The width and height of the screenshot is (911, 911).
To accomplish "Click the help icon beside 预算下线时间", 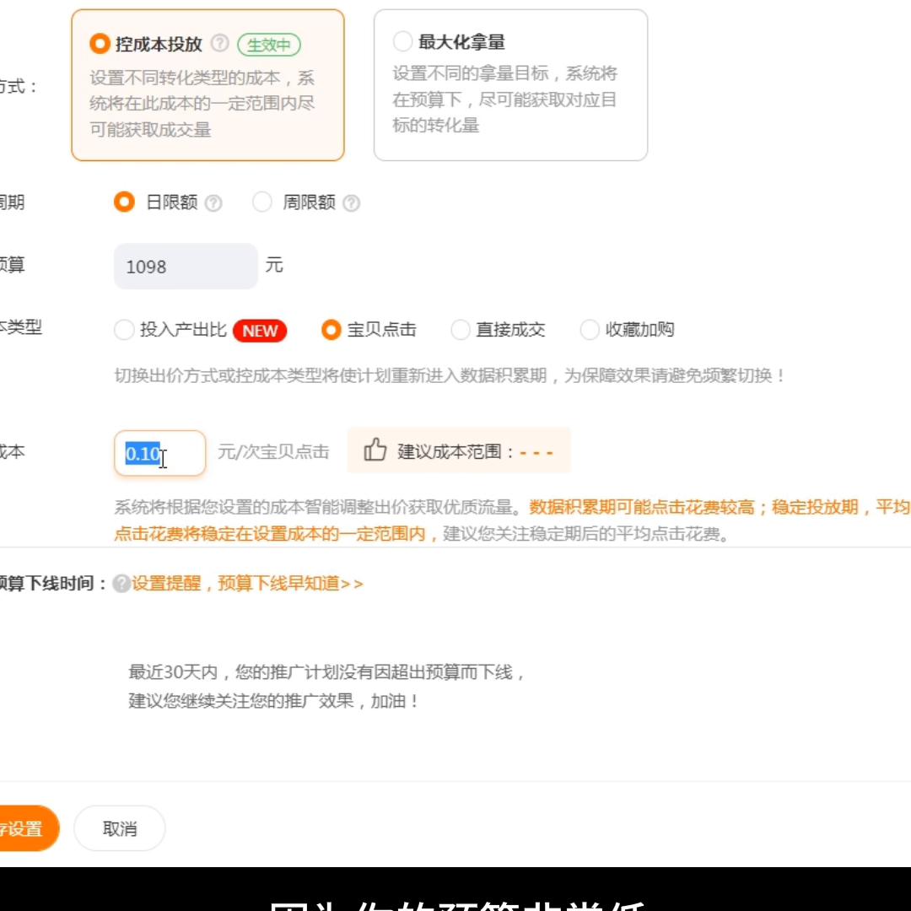I will [x=121, y=583].
